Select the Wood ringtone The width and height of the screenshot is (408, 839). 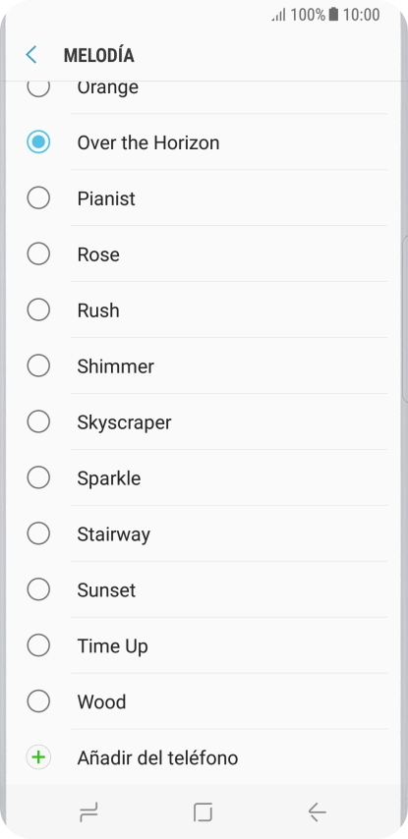click(206, 701)
